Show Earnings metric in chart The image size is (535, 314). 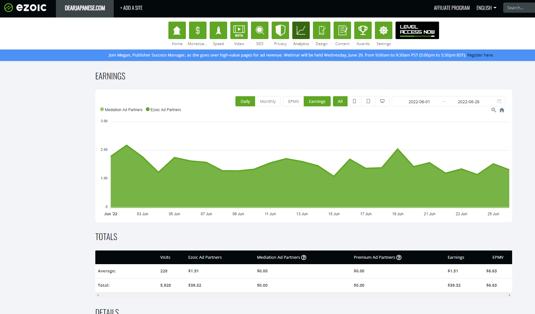point(317,101)
